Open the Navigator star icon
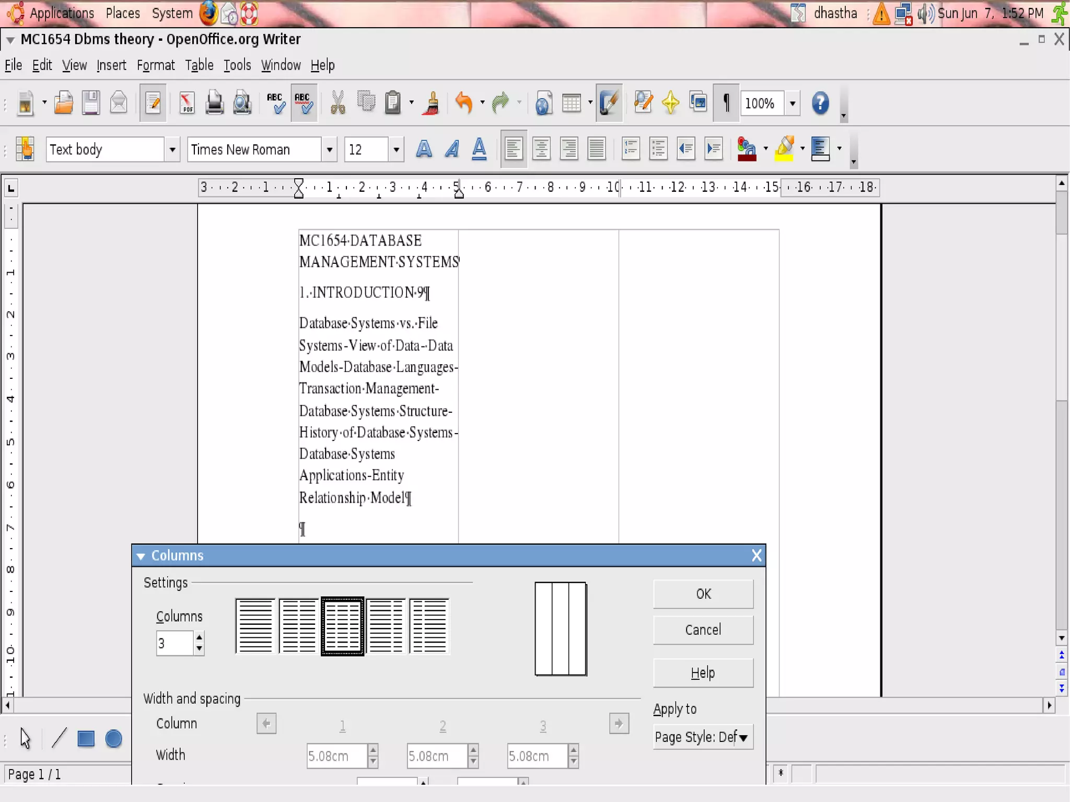The width and height of the screenshot is (1070, 802). tap(670, 103)
